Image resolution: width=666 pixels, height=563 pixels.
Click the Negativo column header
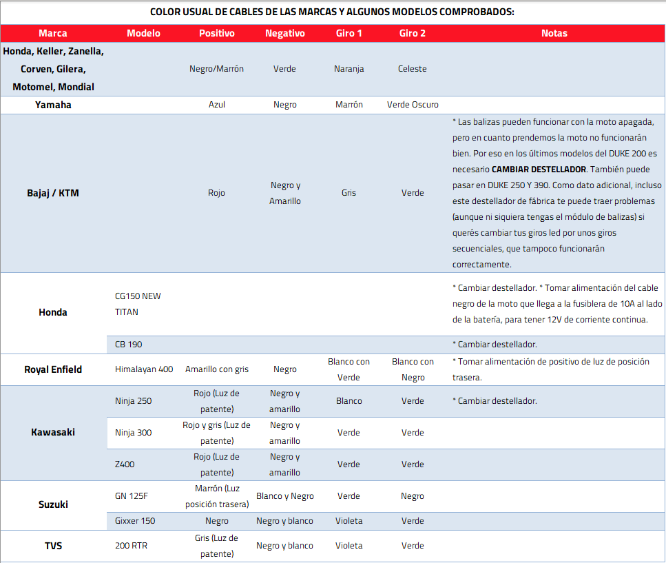click(x=285, y=33)
